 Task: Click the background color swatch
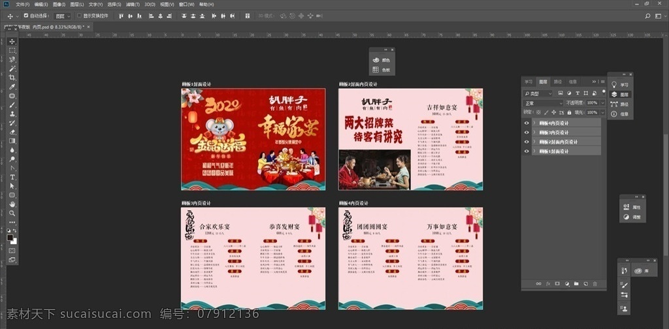pyautogui.click(x=16, y=242)
